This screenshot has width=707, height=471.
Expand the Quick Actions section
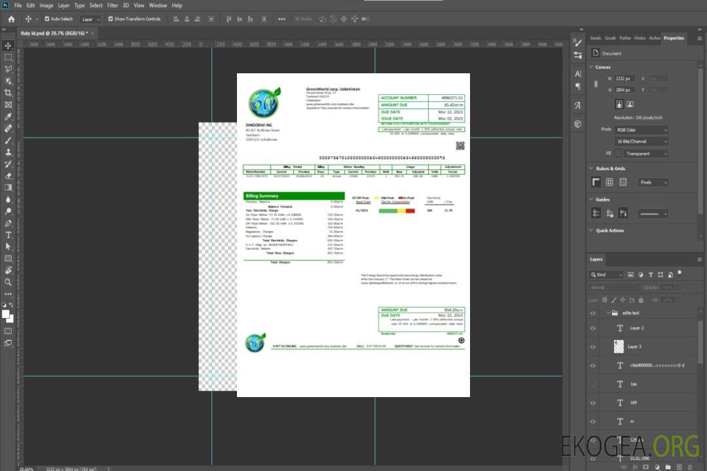(591, 230)
